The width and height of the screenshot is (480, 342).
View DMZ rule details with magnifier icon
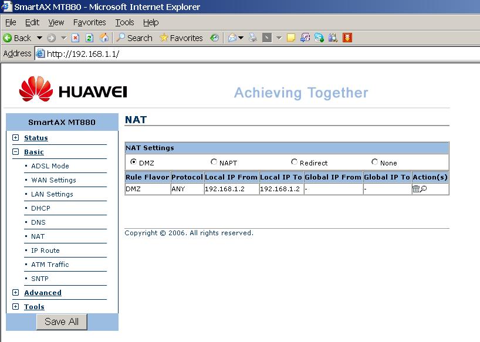423,189
